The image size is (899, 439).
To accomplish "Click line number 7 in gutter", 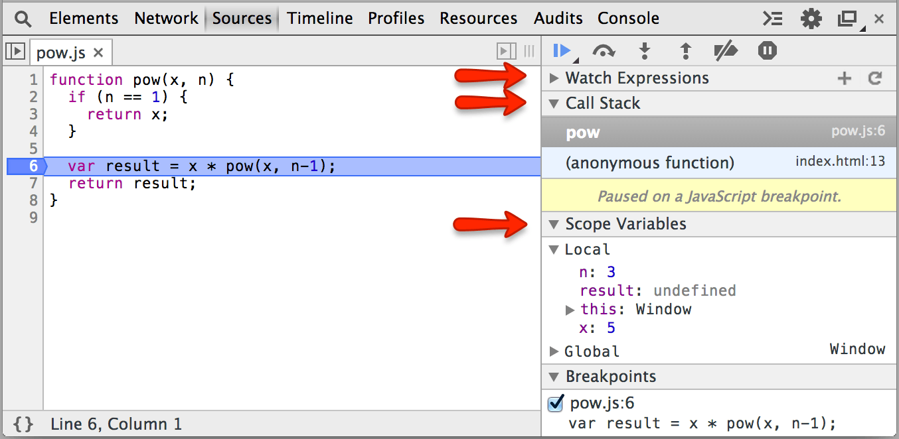I will [33, 183].
